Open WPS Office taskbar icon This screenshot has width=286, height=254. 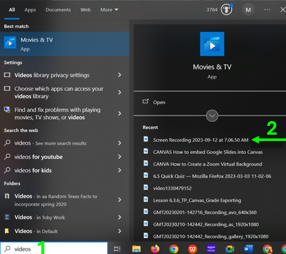(192, 249)
